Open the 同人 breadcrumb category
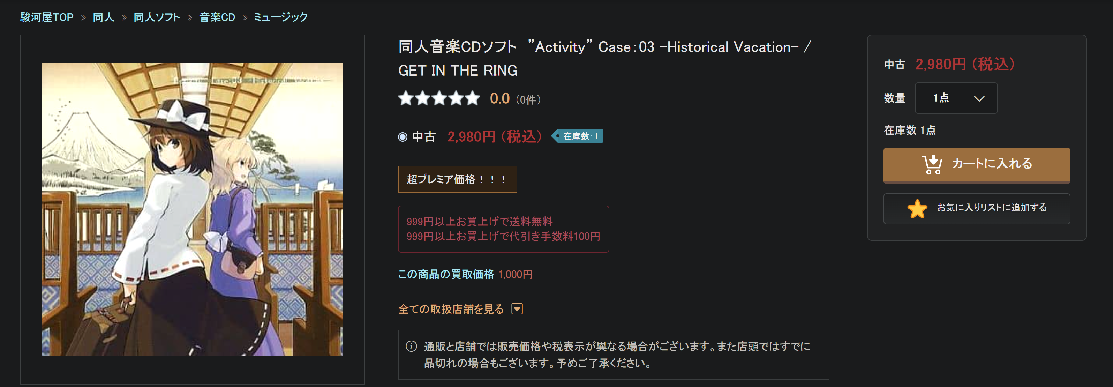Image resolution: width=1113 pixels, height=387 pixels. (x=103, y=17)
